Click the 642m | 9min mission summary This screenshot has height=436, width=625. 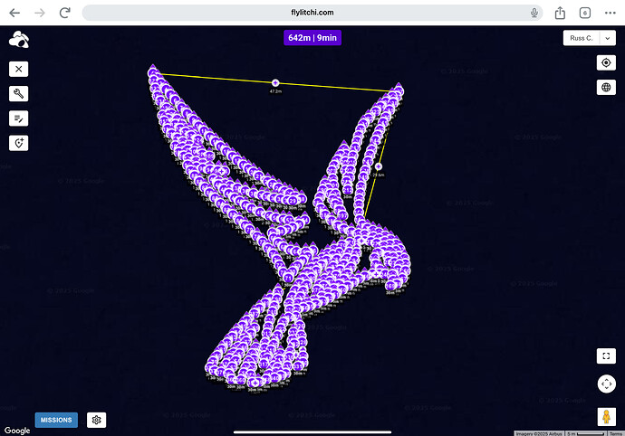point(312,38)
